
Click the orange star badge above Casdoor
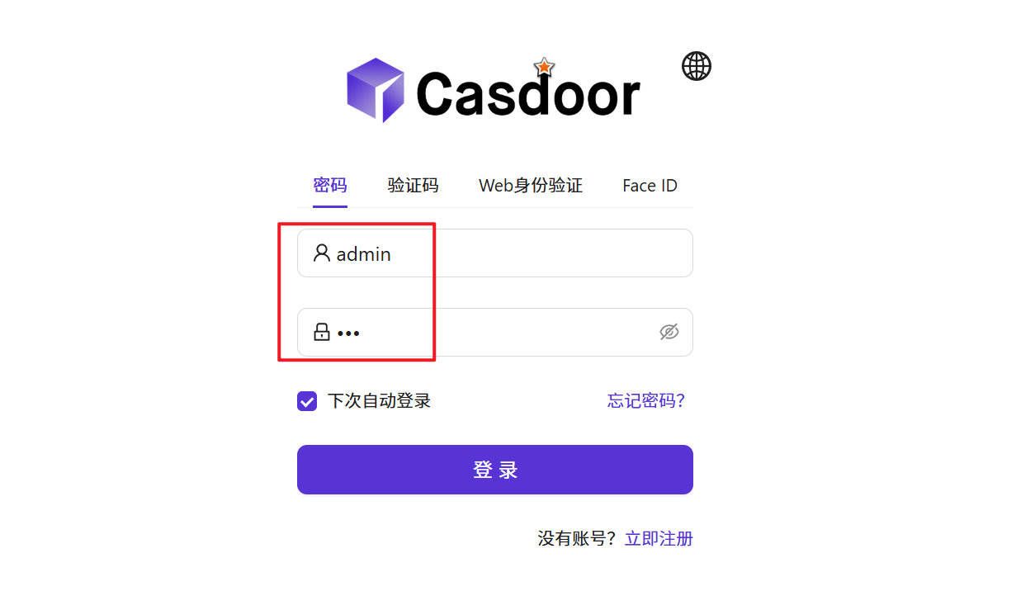pyautogui.click(x=544, y=68)
